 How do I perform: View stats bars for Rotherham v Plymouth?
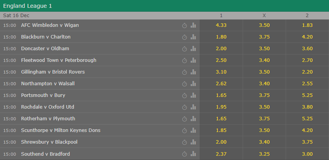click(193, 119)
